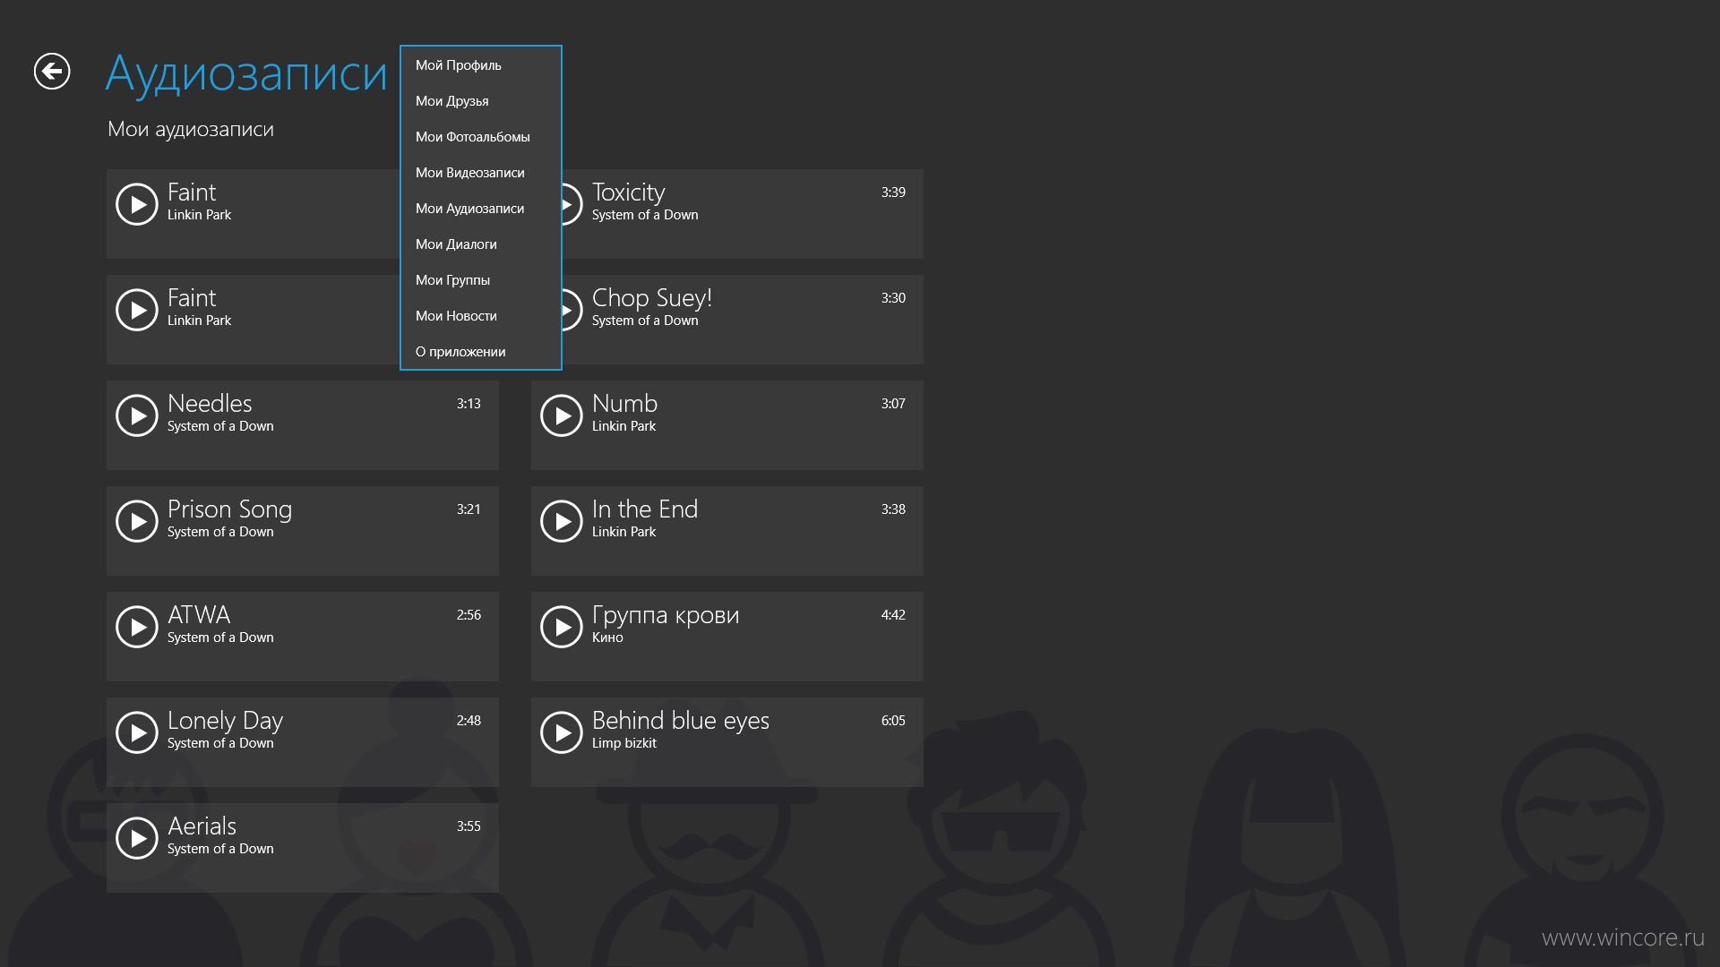Click the Prison Song title text
This screenshot has height=967, width=1720.
(229, 510)
